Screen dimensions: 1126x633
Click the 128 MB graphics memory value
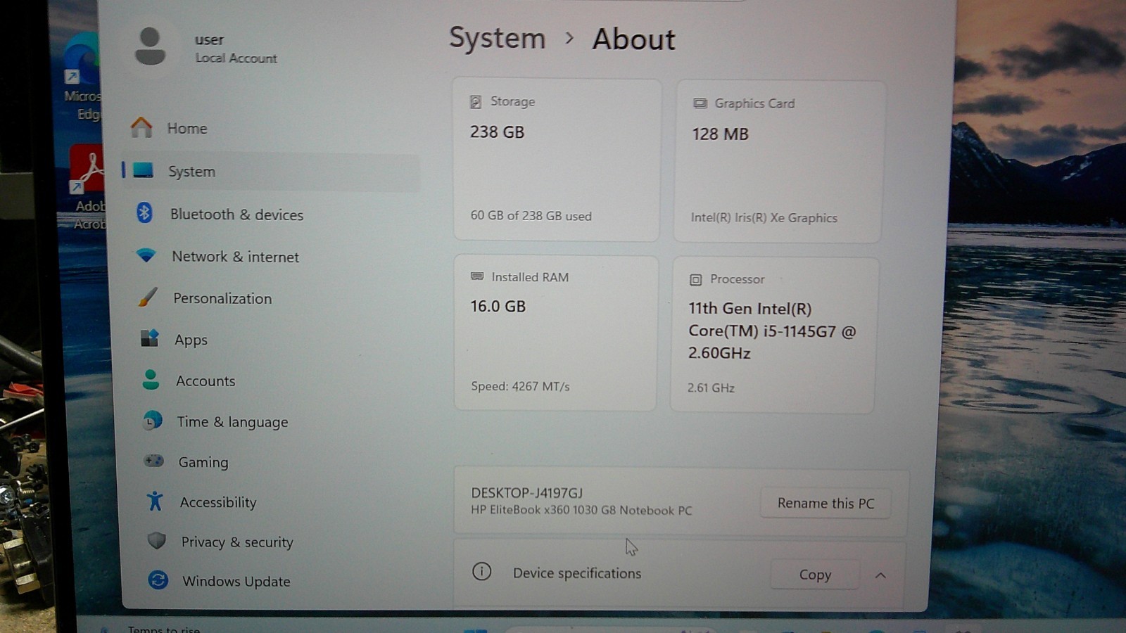tap(720, 134)
